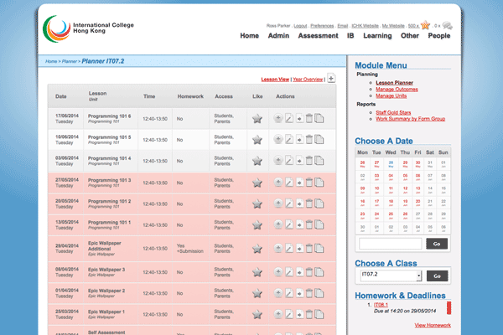Toggle like star for Epic Wallpaper 3
The image size is (503, 335).
(257, 270)
